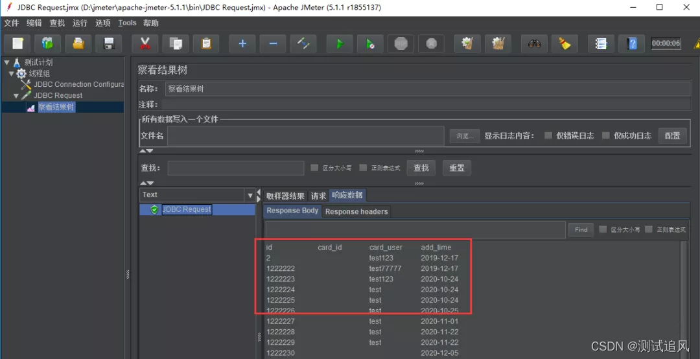Start the test with green play icon
The image size is (700, 359).
340,43
